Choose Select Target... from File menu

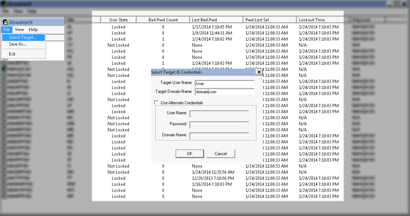[x=23, y=37]
